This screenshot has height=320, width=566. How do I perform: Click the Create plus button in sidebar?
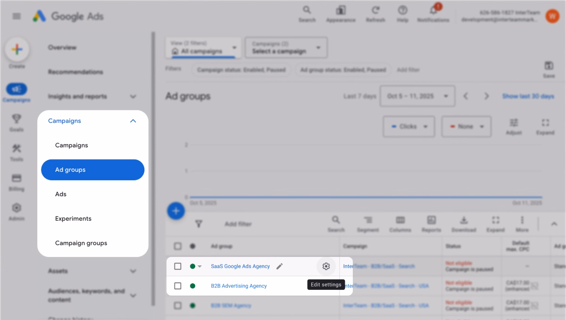17,49
